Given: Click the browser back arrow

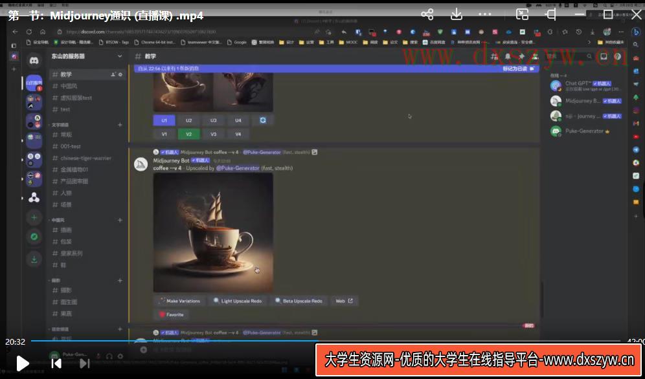Looking at the screenshot, I should coord(16,32).
